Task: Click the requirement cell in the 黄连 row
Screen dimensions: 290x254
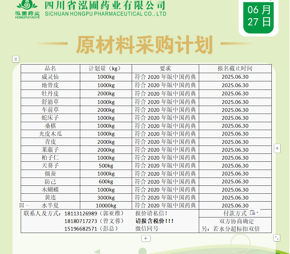Action: click(165, 197)
